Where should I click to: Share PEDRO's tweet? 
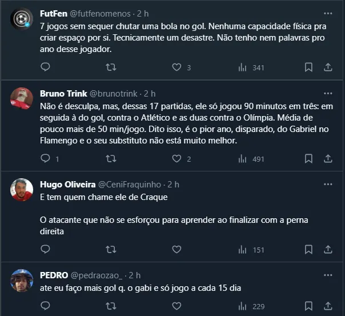(x=328, y=307)
